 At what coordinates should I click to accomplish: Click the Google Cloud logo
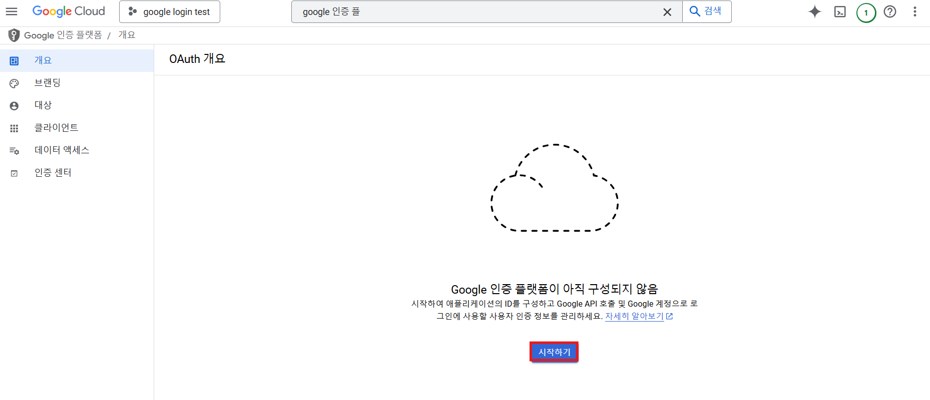click(x=69, y=11)
